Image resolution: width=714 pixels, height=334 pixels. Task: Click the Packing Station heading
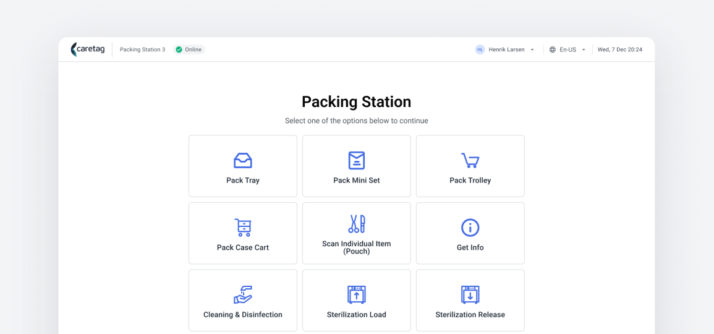pos(357,101)
